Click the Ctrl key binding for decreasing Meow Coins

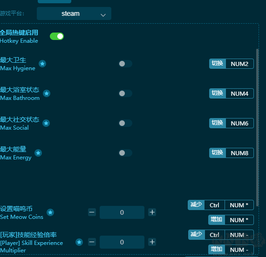214,205
